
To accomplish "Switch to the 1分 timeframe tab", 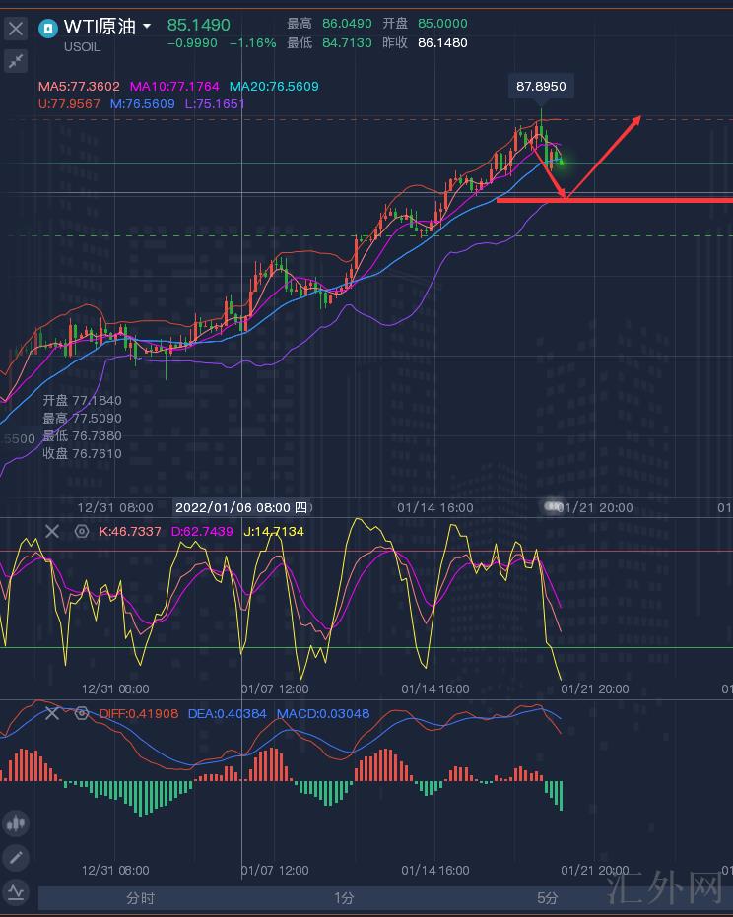I will coord(344,898).
